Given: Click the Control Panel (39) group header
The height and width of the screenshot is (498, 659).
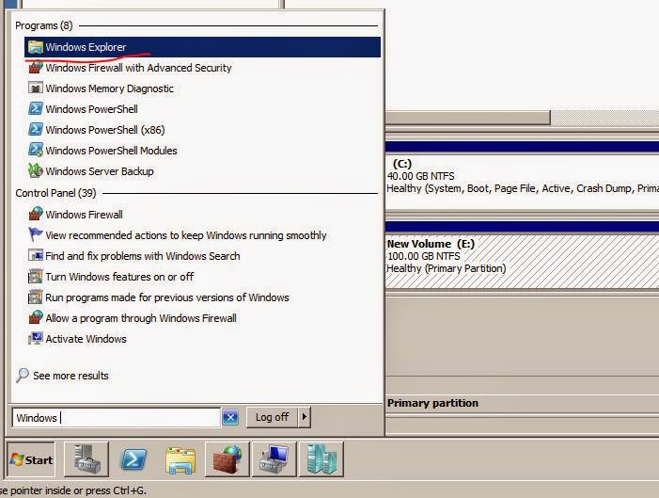Looking at the screenshot, I should pyautogui.click(x=55, y=193).
